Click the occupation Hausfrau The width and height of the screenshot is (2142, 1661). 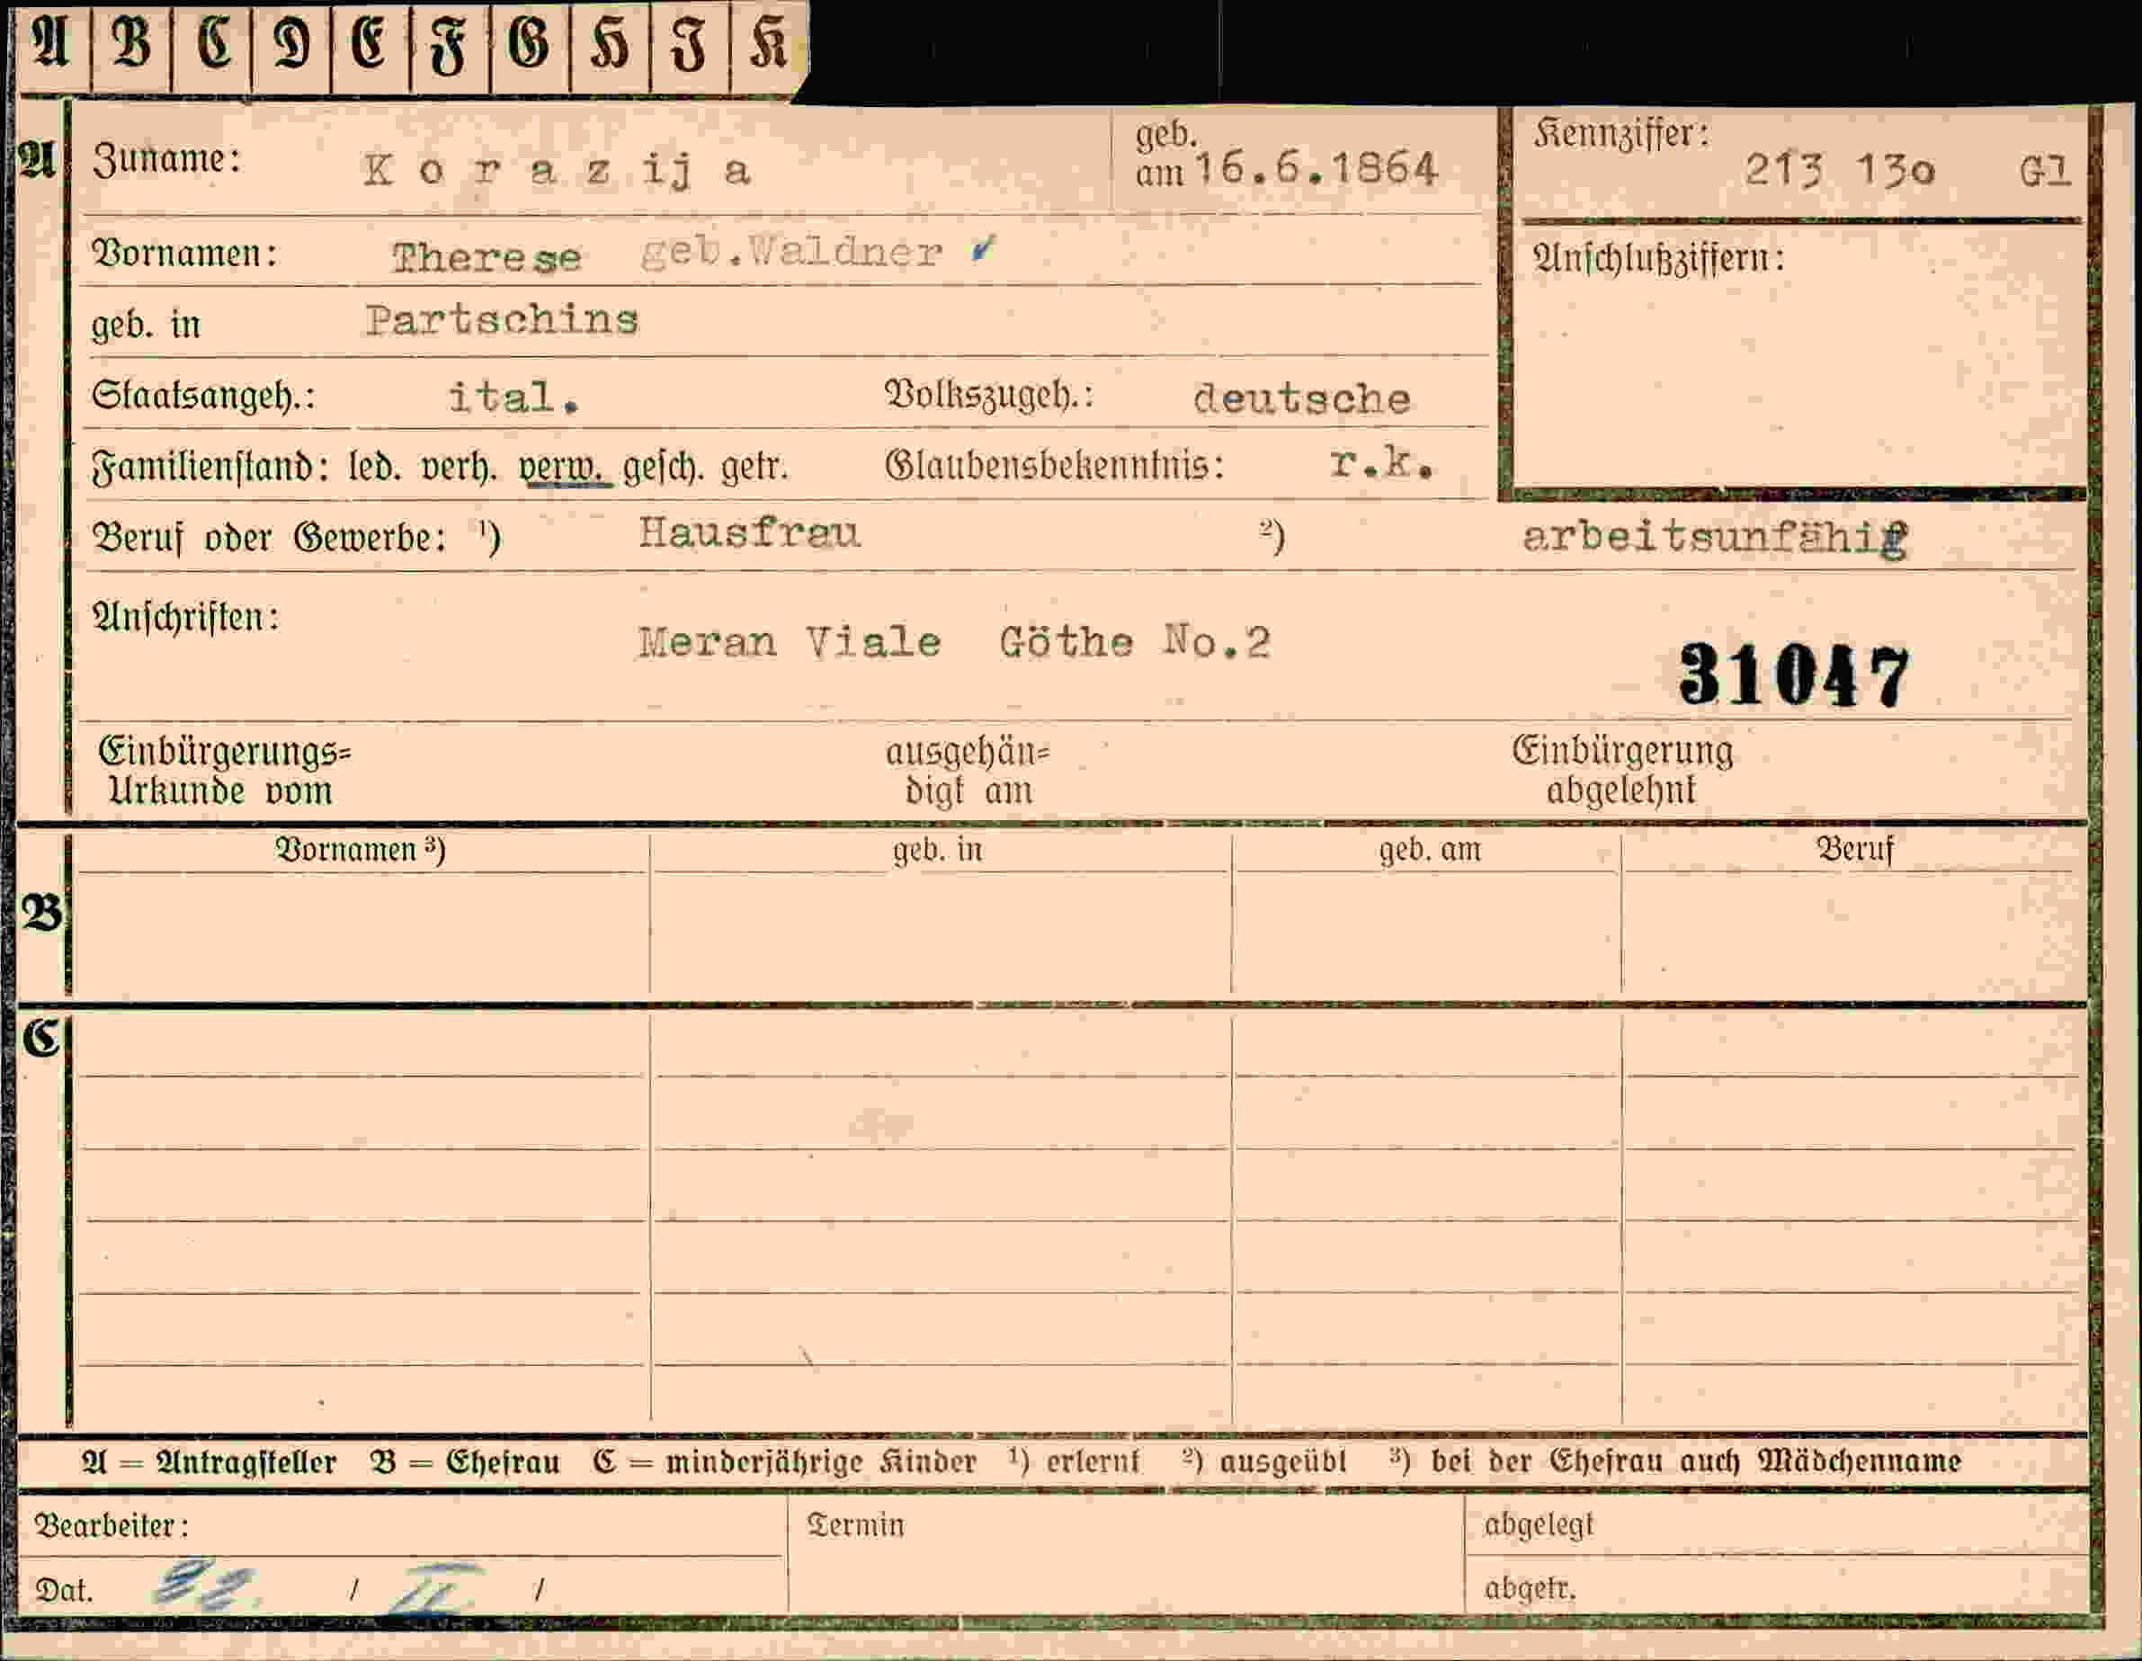coord(749,532)
